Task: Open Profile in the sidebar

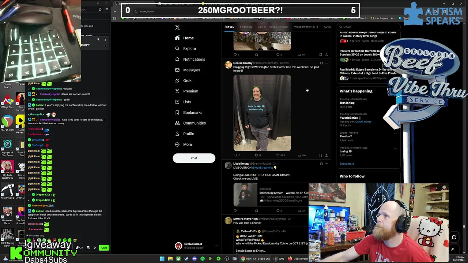Action: point(185,134)
